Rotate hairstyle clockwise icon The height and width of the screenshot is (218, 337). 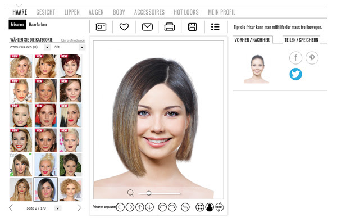(172, 207)
